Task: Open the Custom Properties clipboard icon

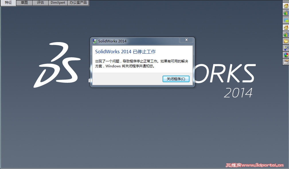Action: [x=286, y=62]
